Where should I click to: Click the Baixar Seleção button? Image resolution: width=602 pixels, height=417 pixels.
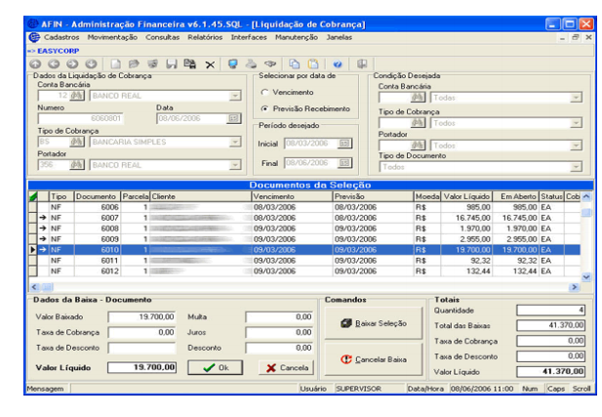click(x=375, y=322)
